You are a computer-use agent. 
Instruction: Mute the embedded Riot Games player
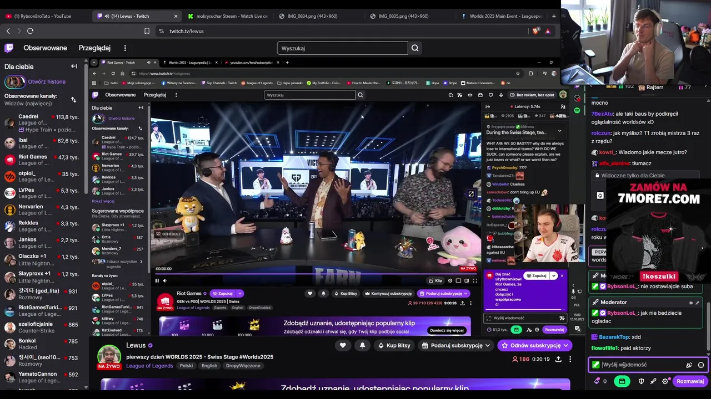pos(164,280)
